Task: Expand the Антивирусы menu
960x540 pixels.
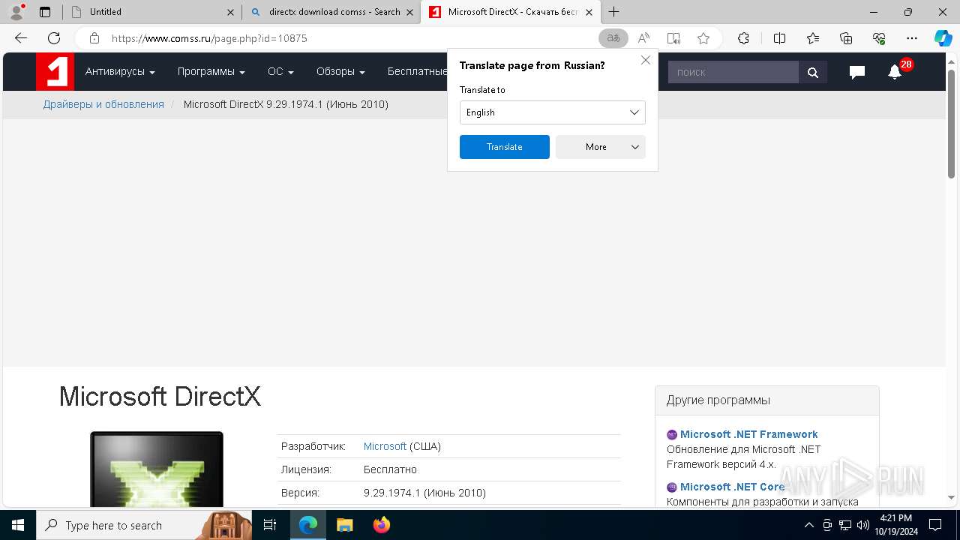Action: click(120, 72)
